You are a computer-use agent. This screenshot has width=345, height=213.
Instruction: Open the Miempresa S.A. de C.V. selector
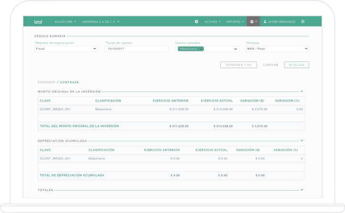(x=100, y=21)
